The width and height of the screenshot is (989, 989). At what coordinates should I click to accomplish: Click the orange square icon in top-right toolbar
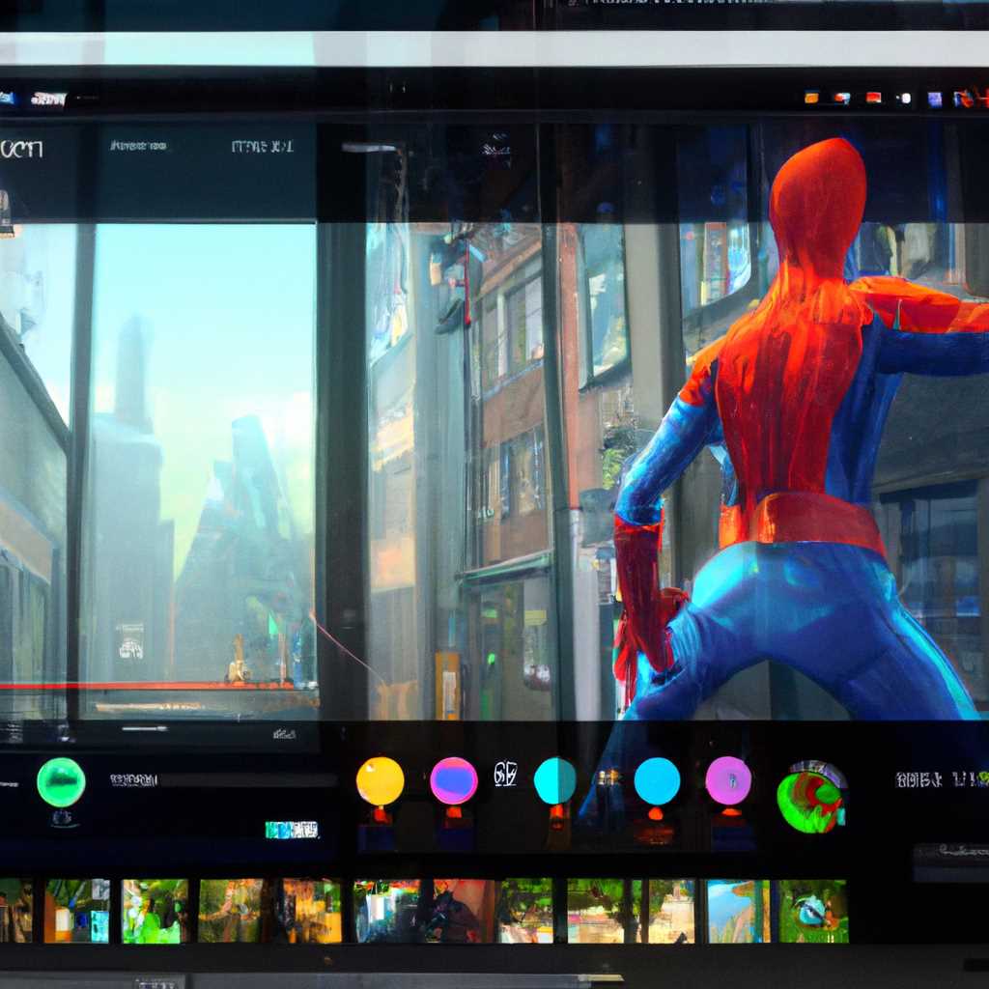(811, 98)
